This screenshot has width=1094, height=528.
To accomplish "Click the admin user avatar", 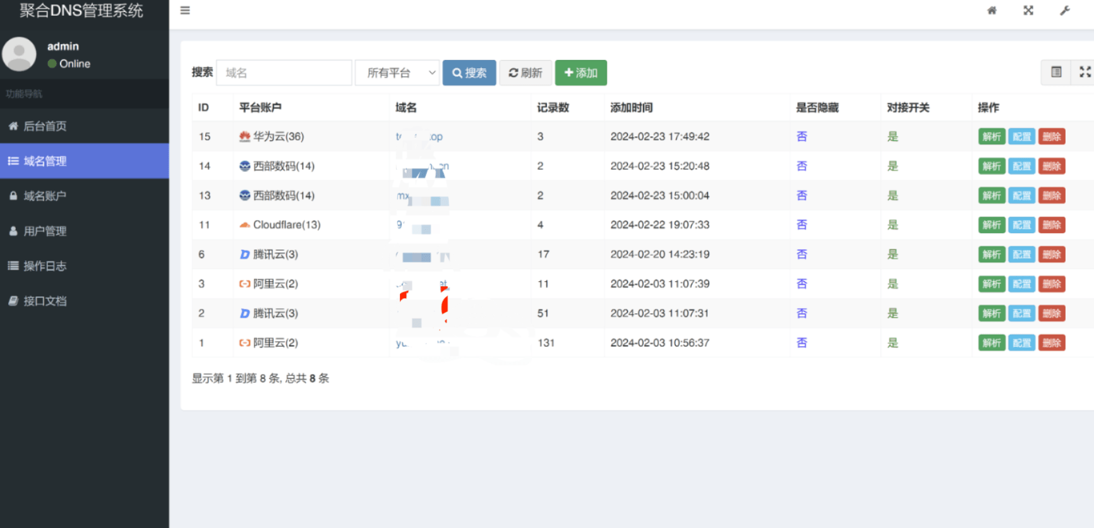I will (x=20, y=54).
